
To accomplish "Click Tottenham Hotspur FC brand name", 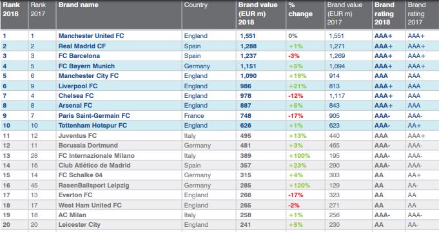I will [x=93, y=126].
